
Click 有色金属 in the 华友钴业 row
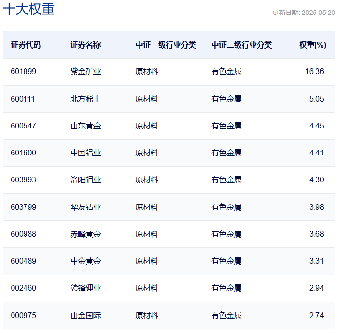227,207
